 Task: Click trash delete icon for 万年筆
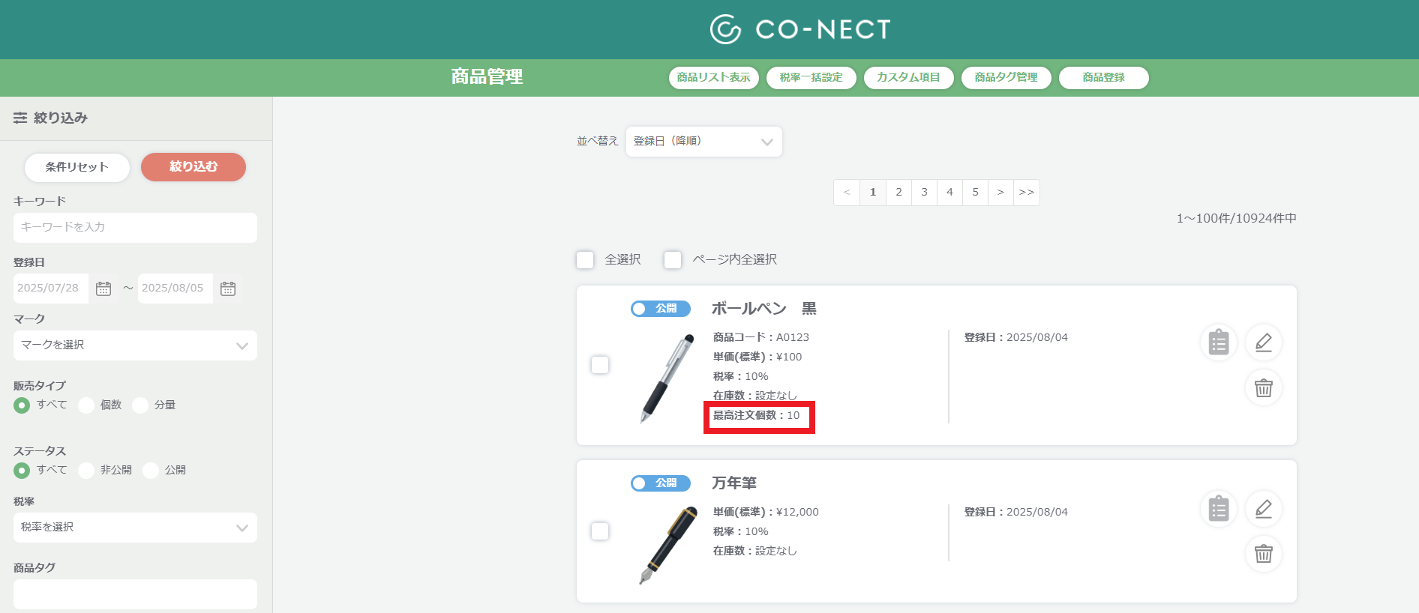pyautogui.click(x=1264, y=554)
